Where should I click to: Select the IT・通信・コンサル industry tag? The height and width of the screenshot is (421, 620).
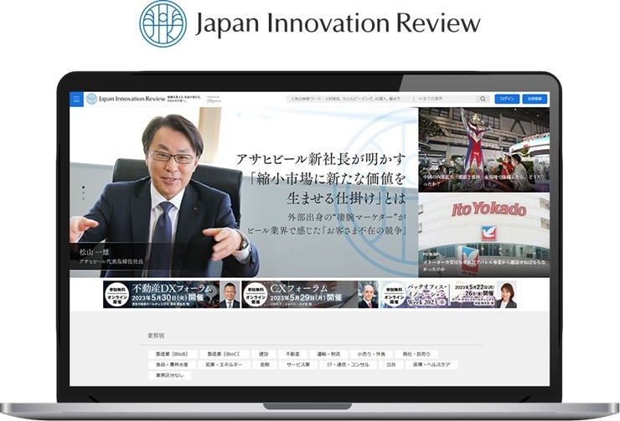point(348,365)
